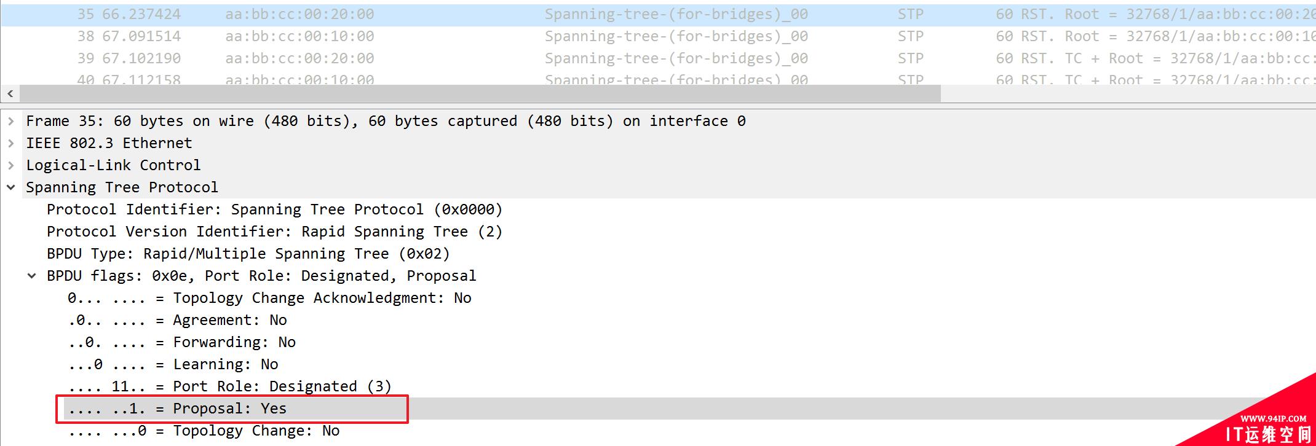The width and height of the screenshot is (1316, 446).
Task: Click source aa:bb:cc:00:20:00 of packet 35
Action: [x=299, y=14]
